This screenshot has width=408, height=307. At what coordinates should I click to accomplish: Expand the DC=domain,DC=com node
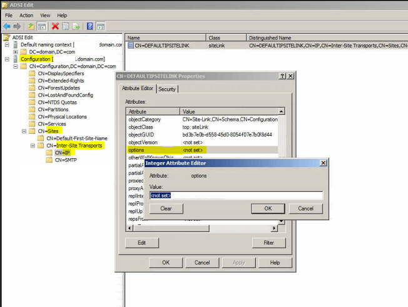coord(16,52)
